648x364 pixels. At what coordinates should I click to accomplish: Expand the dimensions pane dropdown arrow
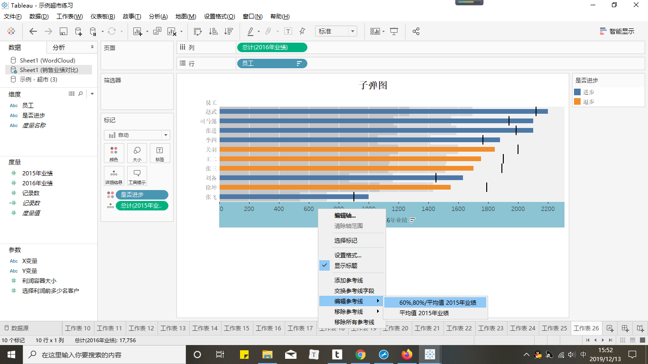pos(92,94)
